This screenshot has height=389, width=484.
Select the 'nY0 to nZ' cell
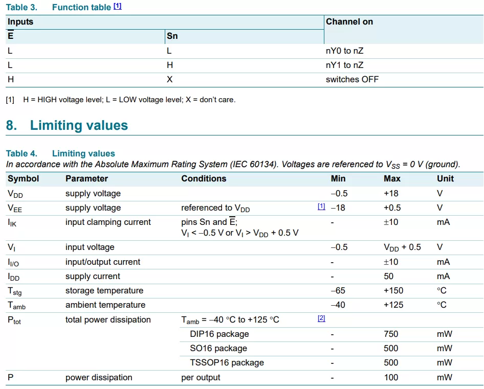pos(344,51)
